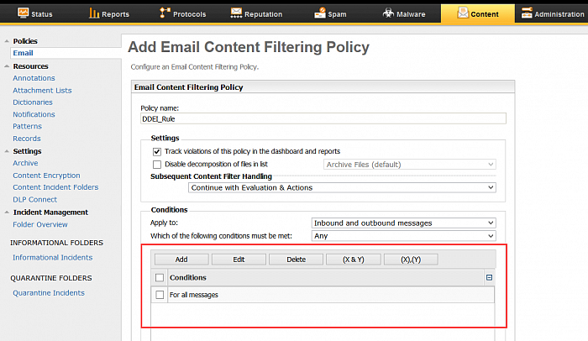Open the Status tab
Screen dimensions: 588x341
point(35,13)
